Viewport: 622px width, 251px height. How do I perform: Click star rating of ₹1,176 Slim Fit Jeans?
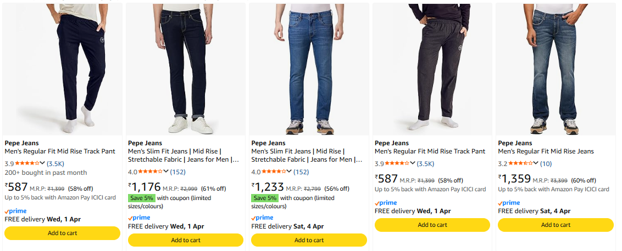pyautogui.click(x=151, y=172)
